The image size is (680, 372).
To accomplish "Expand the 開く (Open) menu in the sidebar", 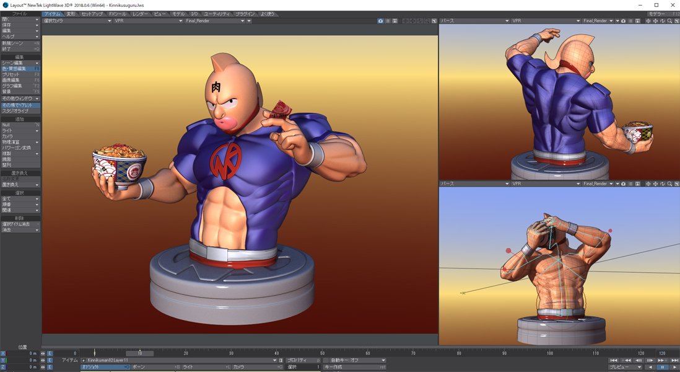I will tap(20, 20).
